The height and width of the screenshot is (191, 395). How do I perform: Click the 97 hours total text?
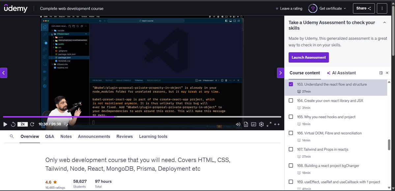tap(103, 181)
